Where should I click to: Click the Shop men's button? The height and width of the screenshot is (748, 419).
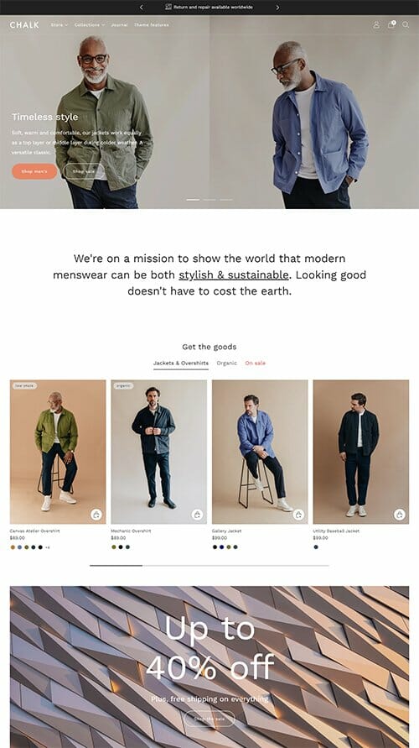(x=34, y=171)
